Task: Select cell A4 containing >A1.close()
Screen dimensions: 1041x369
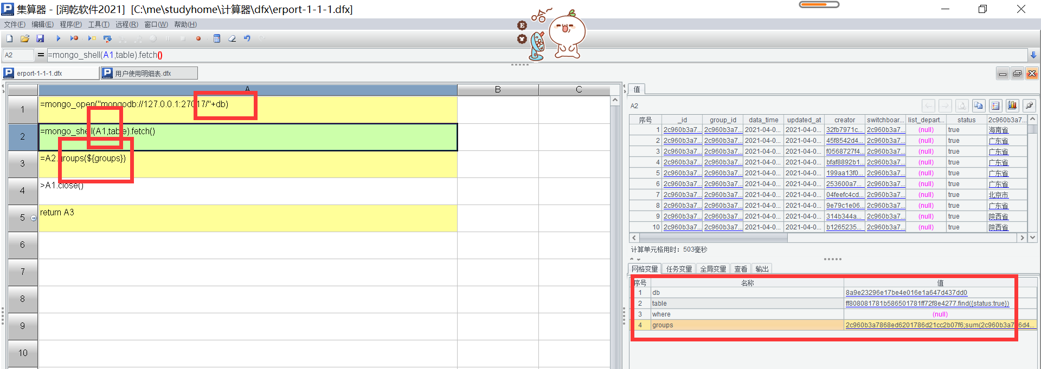Action: 247,191
